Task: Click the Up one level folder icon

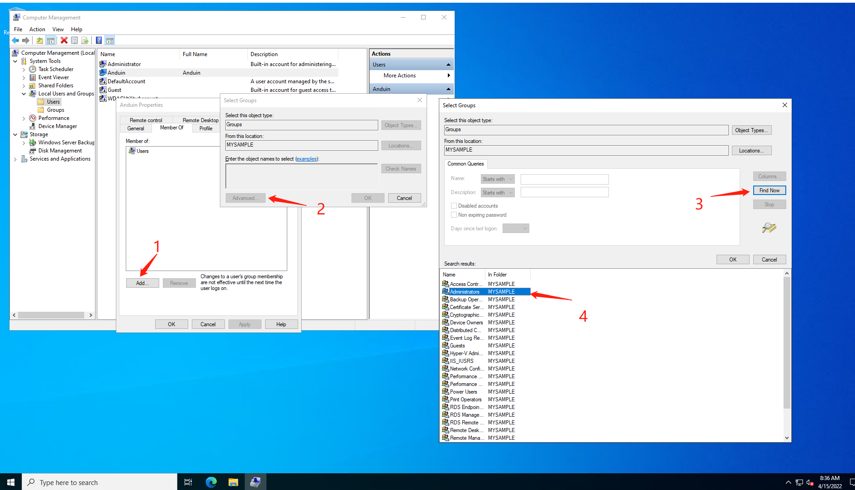Action: pos(40,41)
